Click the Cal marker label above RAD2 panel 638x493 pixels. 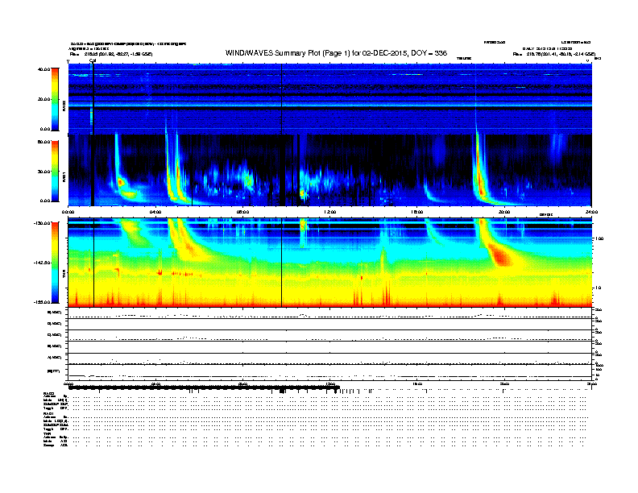click(x=93, y=60)
